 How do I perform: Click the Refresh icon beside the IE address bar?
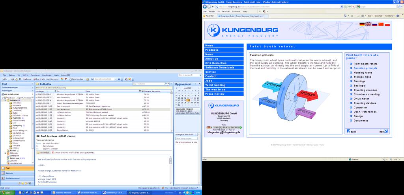click(350, 6)
